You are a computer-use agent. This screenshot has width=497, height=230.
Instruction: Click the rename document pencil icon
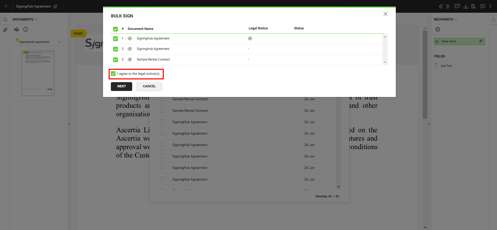tap(55, 6)
